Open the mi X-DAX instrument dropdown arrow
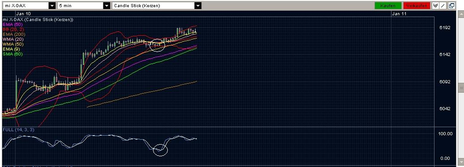Screen dimensions: 464x167 coord(52,6)
